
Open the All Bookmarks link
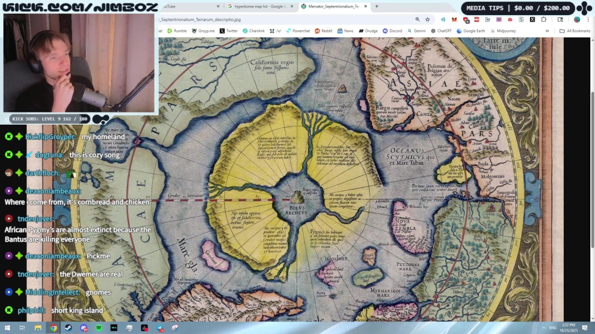click(579, 30)
